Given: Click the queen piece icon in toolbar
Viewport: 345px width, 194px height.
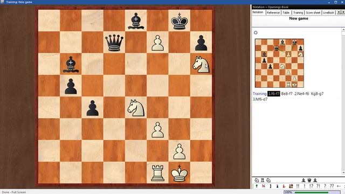Looking at the screenshot, I should pyautogui.click(x=309, y=180).
